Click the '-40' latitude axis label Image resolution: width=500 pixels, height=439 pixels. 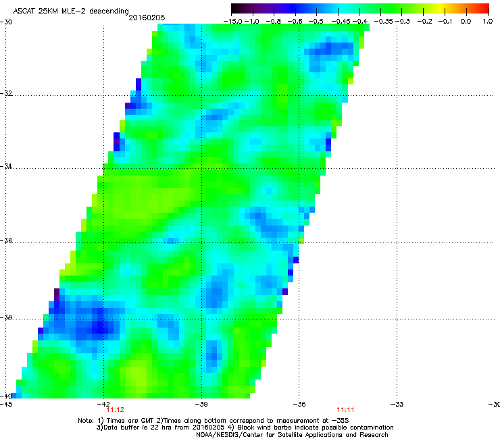6,396
